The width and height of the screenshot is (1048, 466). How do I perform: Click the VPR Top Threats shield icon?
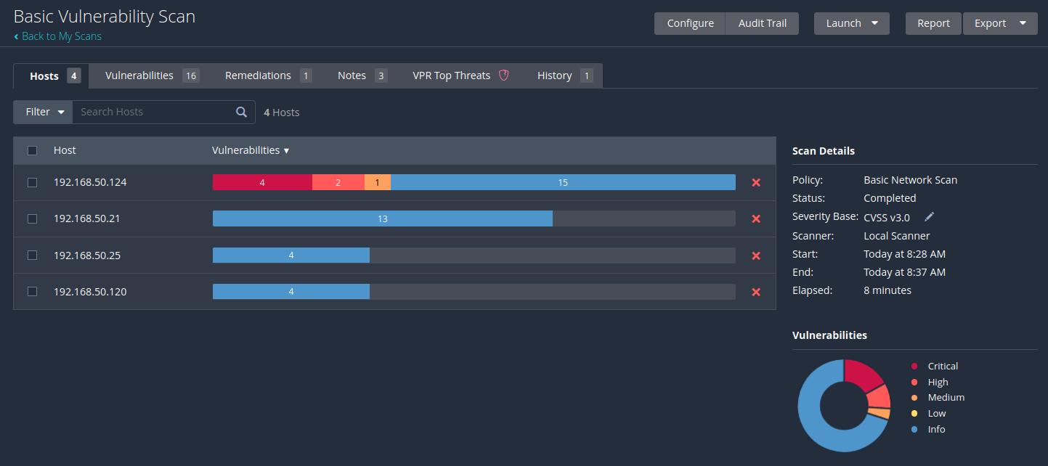[503, 75]
